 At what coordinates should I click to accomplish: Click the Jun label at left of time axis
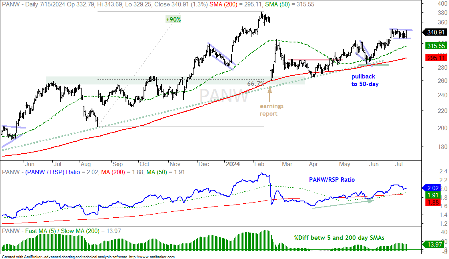[x=30, y=164]
